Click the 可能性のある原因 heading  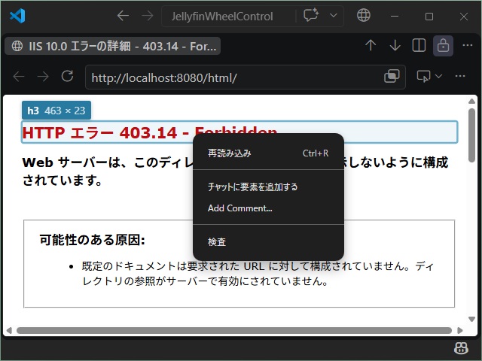click(92, 240)
